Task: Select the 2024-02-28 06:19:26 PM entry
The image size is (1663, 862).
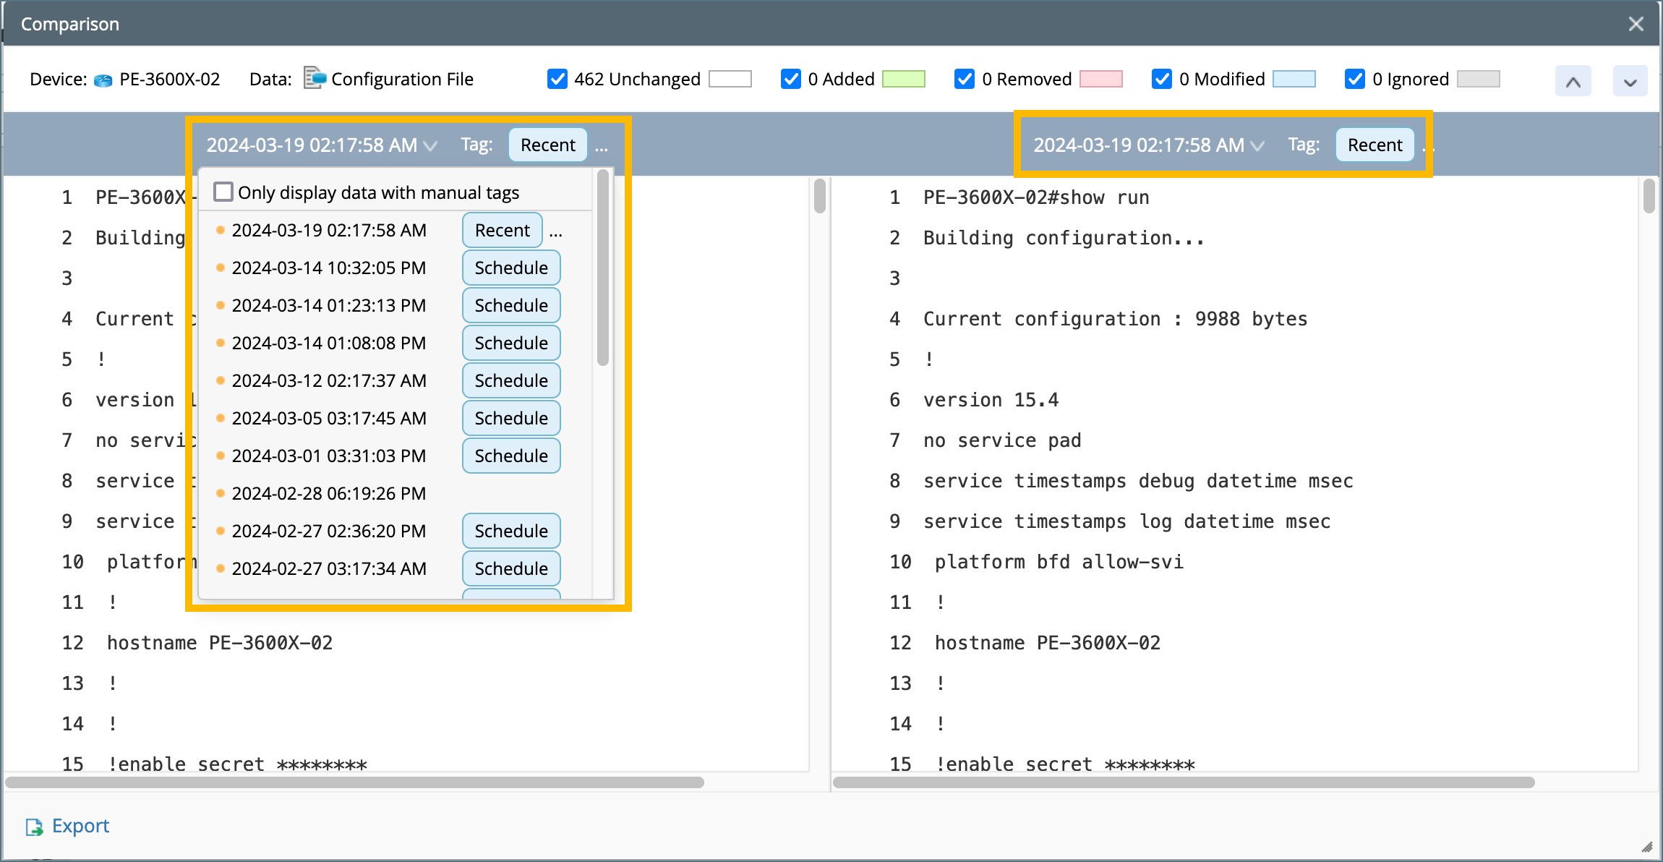Action: pyautogui.click(x=329, y=494)
